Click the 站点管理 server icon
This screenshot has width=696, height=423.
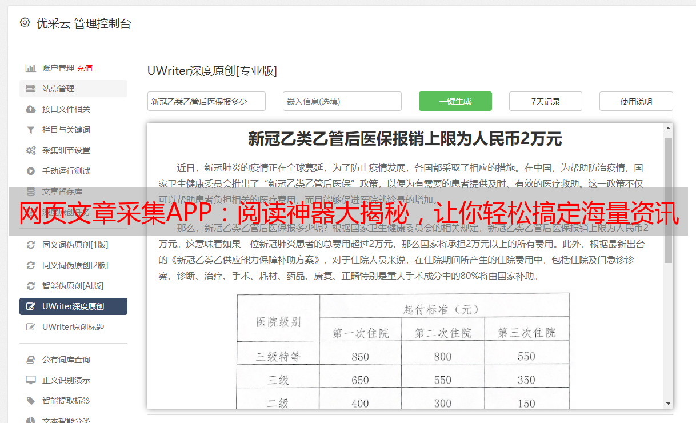click(31, 89)
